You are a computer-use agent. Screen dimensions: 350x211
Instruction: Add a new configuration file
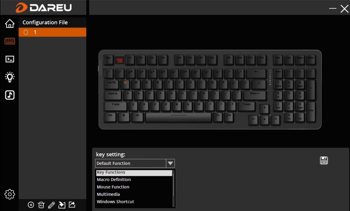point(31,205)
